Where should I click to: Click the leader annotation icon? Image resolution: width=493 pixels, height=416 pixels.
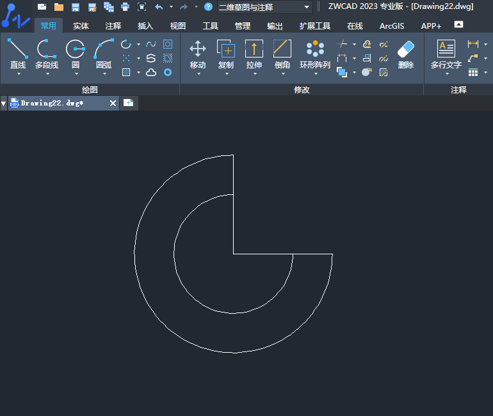[x=473, y=58]
